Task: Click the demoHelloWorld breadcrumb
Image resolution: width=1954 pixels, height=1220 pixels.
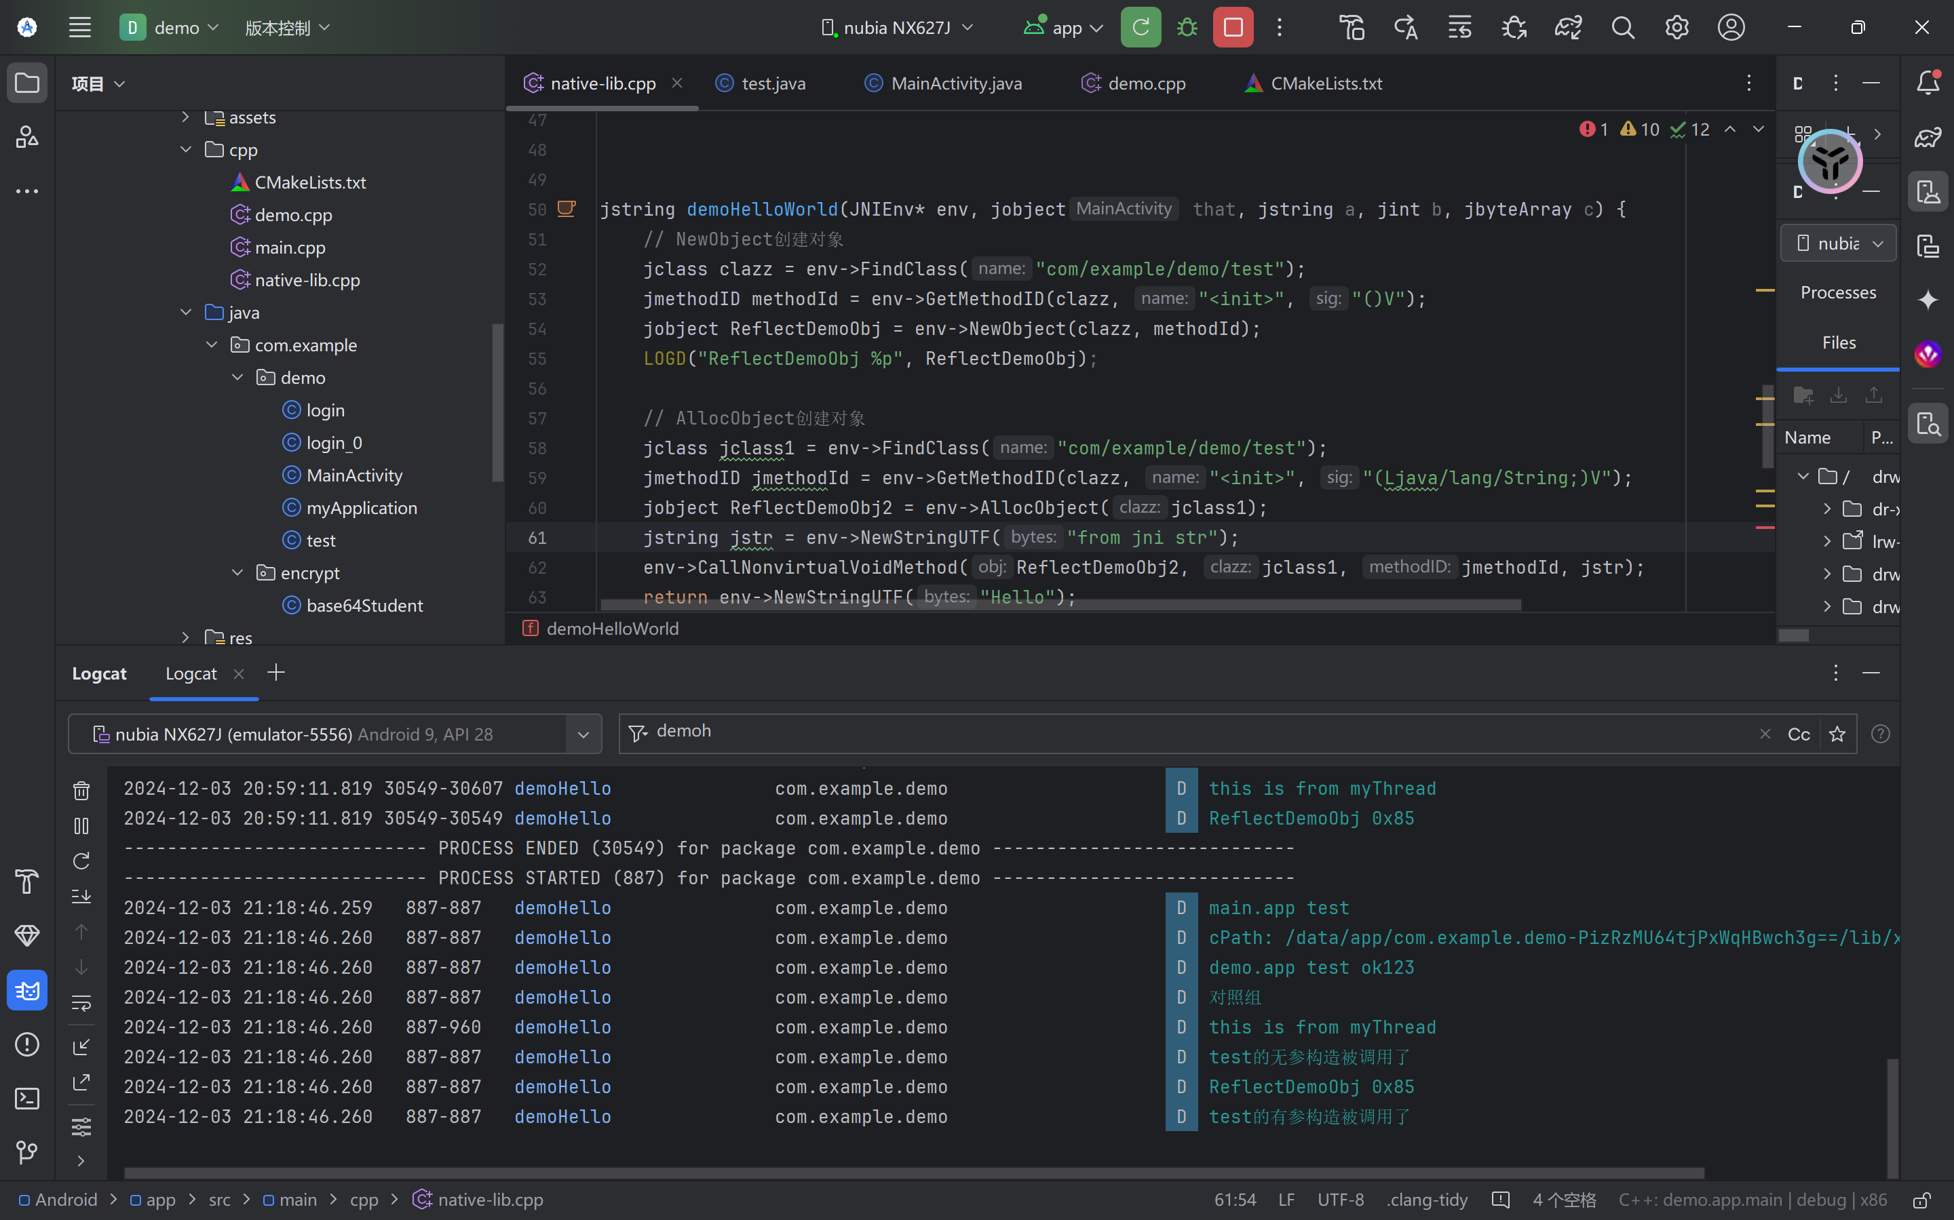Action: point(612,629)
